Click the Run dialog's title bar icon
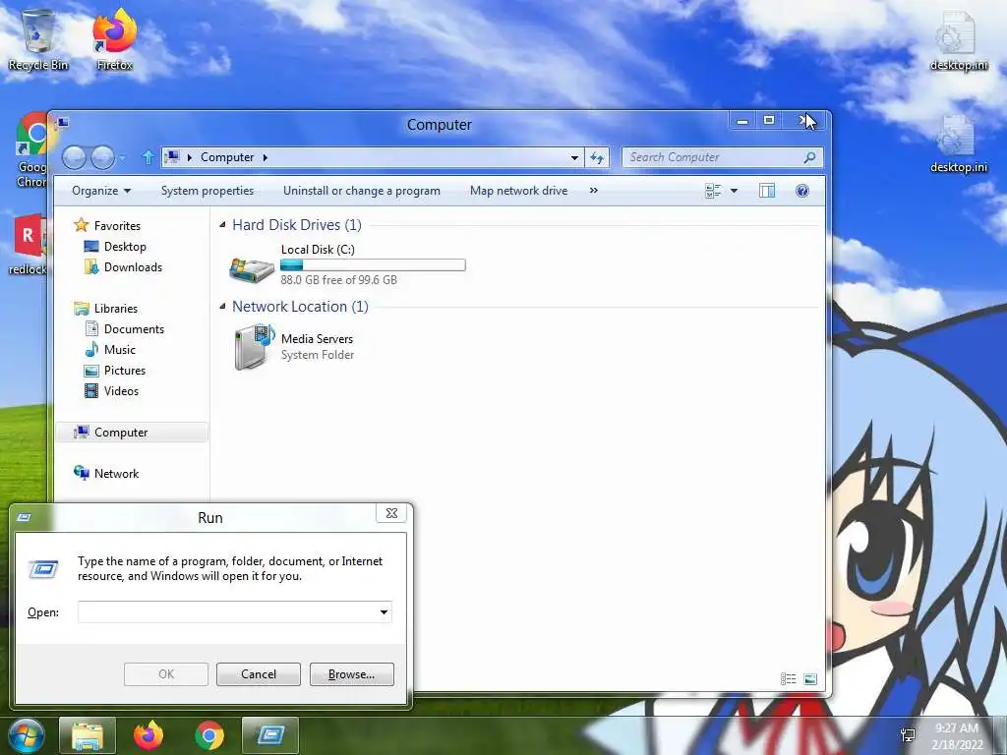The width and height of the screenshot is (1007, 755). tap(24, 517)
